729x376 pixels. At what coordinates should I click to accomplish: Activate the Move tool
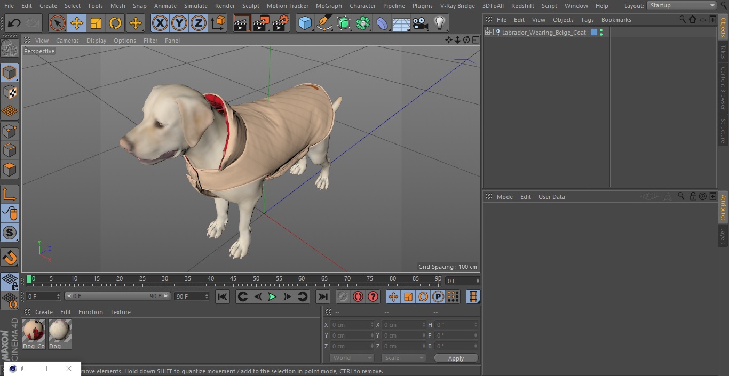(x=77, y=23)
